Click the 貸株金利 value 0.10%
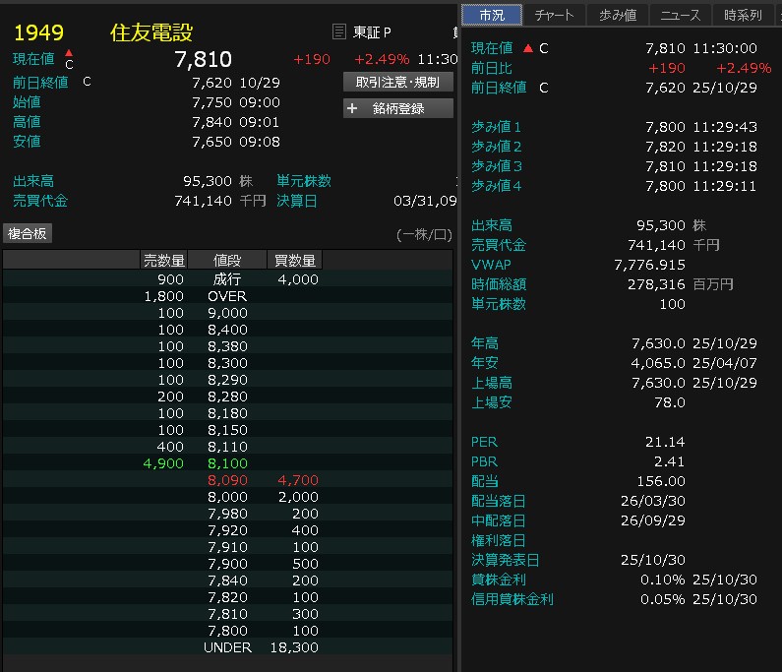Viewport: 782px width, 672px height. pyautogui.click(x=663, y=580)
